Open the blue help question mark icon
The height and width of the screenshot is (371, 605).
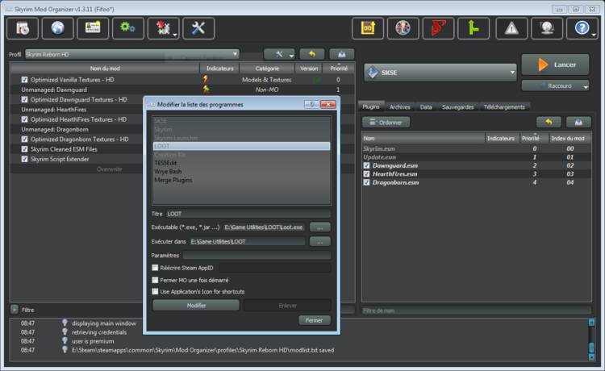(x=582, y=28)
